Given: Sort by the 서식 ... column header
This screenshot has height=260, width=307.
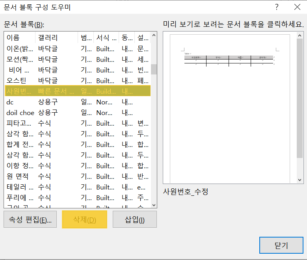Looking at the screenshot, I should (106, 37).
